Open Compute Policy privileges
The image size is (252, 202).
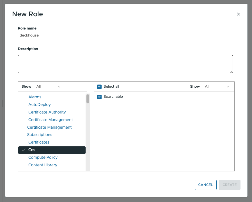[43, 157]
